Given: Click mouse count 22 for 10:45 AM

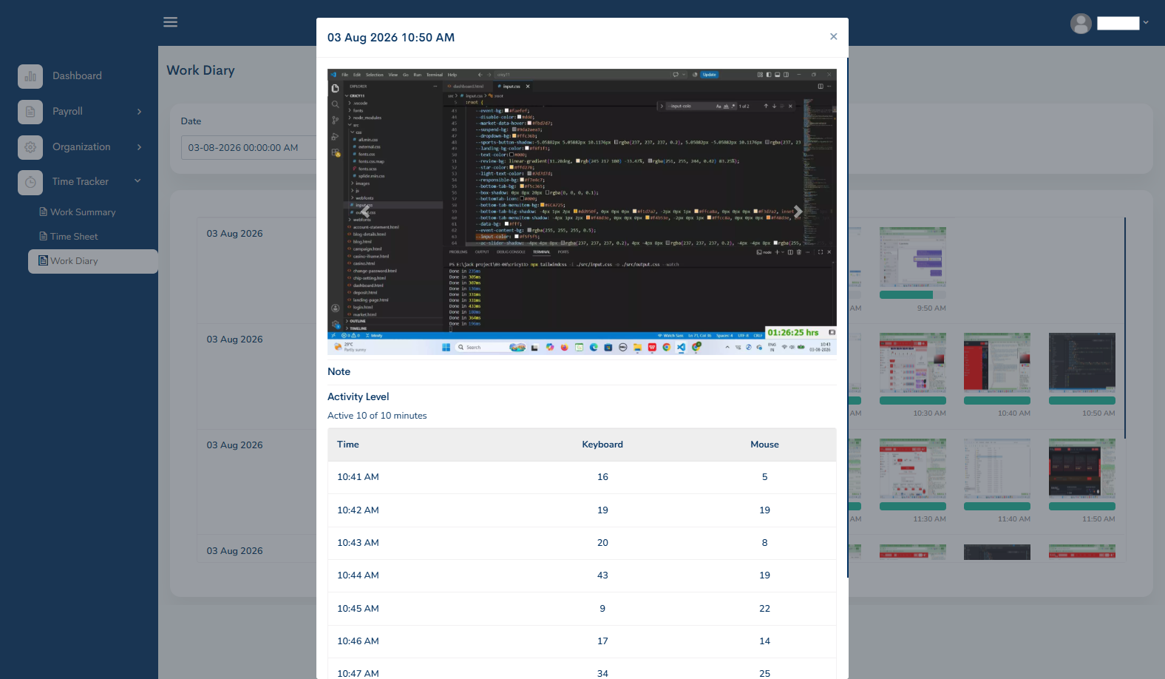Looking at the screenshot, I should [x=764, y=609].
